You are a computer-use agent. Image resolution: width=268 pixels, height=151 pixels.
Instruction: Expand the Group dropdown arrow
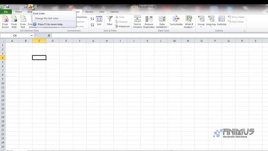201,27
